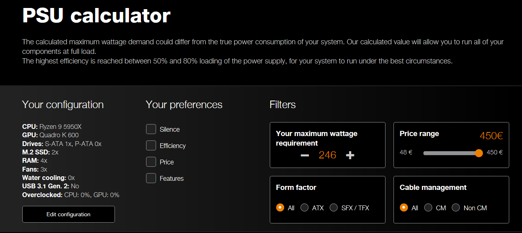Viewport: 522px width, 233px height.
Task: Check the Silence preference box
Action: (151, 129)
